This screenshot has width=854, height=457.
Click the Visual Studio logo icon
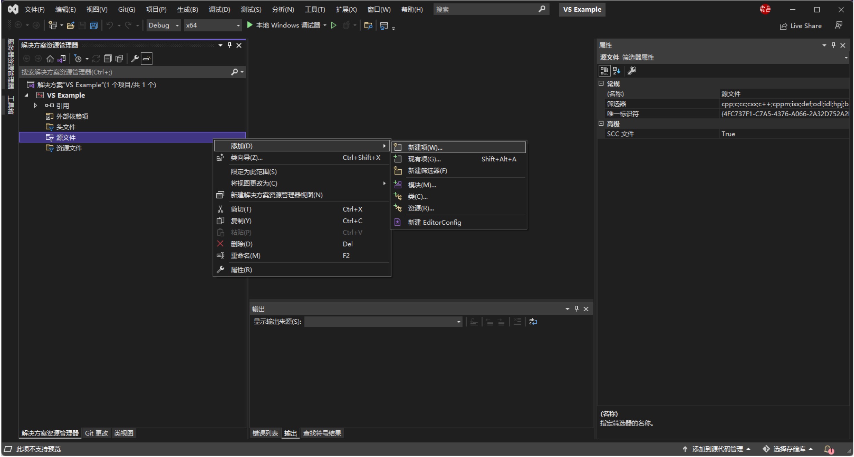tap(13, 9)
